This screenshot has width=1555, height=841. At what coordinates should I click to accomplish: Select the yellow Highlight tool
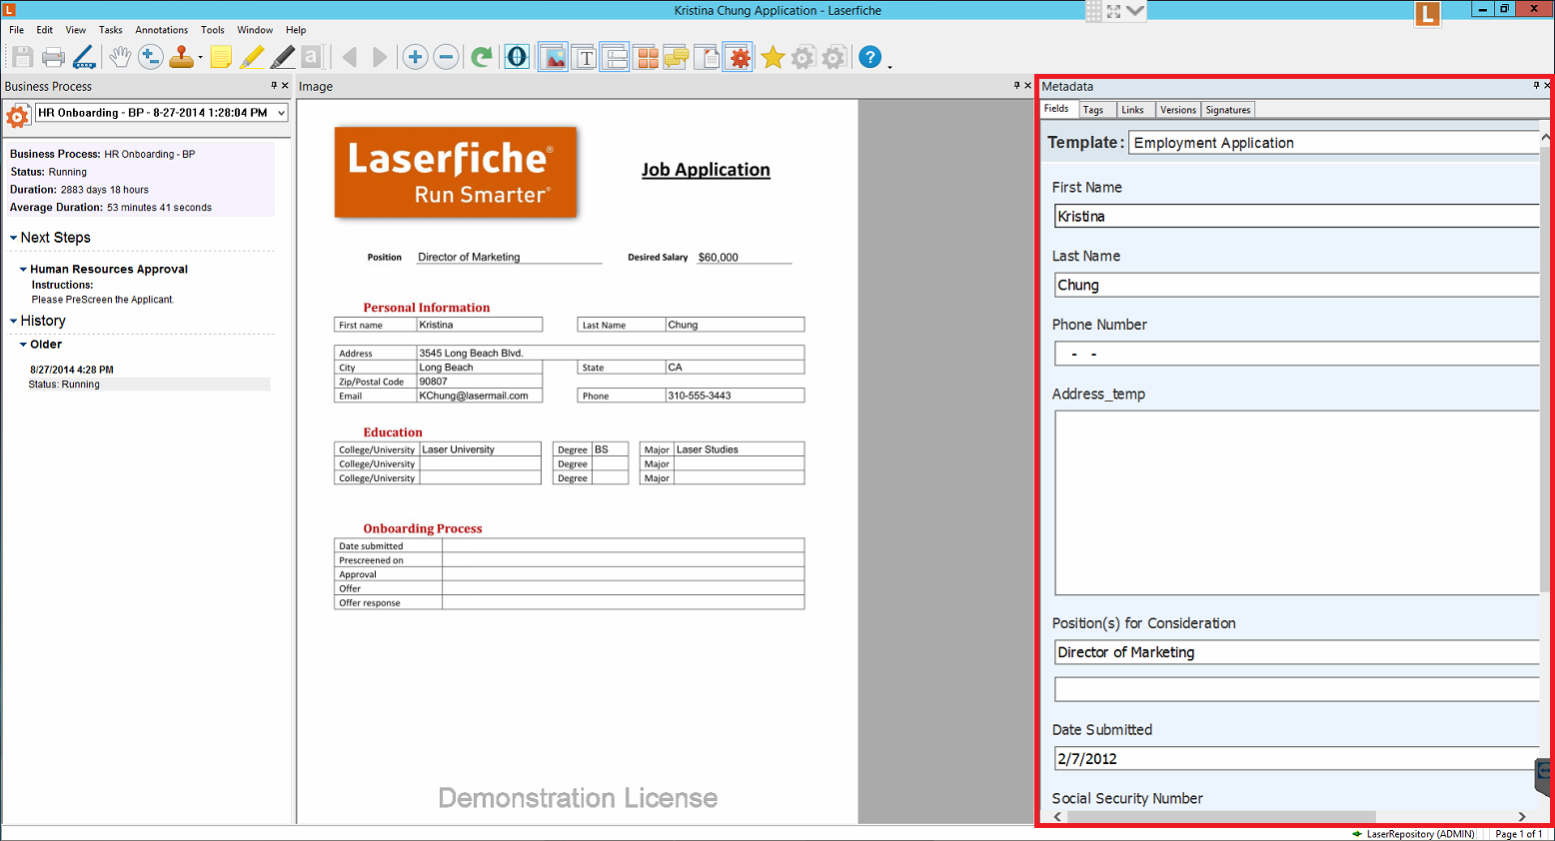252,57
